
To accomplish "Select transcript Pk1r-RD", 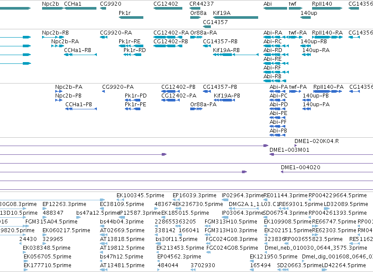I will click(x=132, y=55).
